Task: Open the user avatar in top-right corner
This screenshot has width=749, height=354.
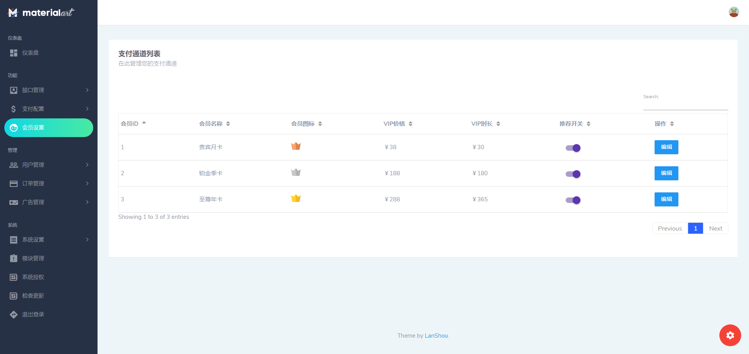Action: click(x=733, y=12)
